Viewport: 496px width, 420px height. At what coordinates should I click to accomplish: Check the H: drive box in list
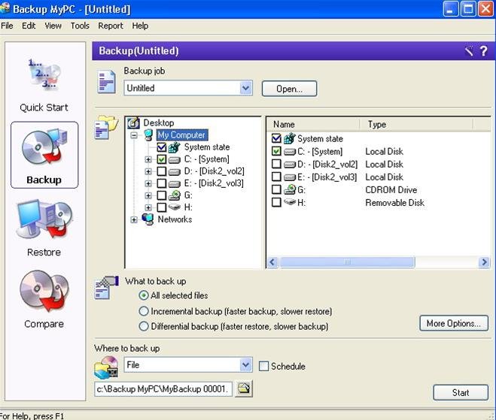click(276, 202)
